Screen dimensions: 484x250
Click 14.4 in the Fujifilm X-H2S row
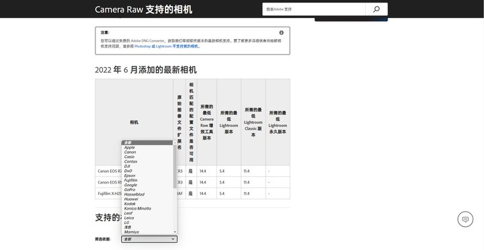202,194
